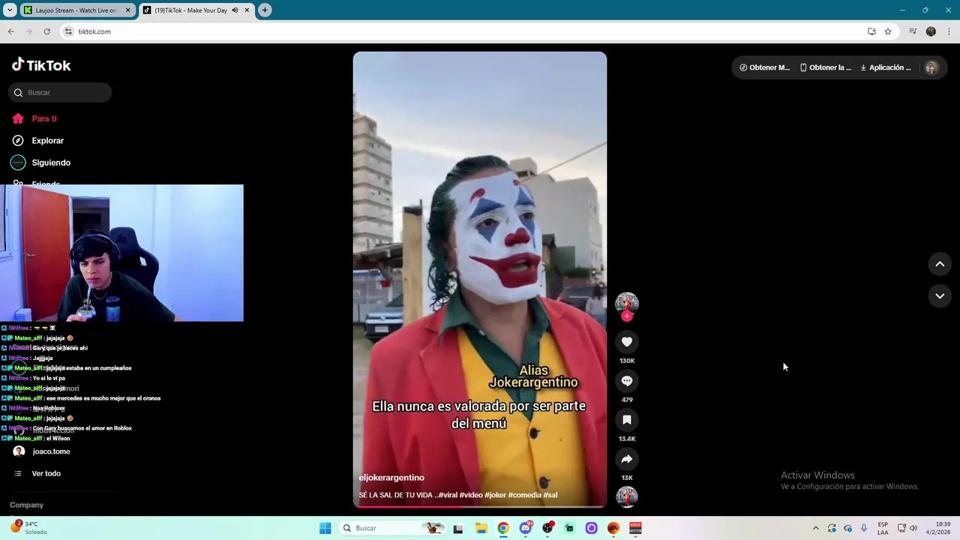Open eljokerargentino profile avatar beside the video
This screenshot has height=540, width=960.
pyautogui.click(x=627, y=303)
